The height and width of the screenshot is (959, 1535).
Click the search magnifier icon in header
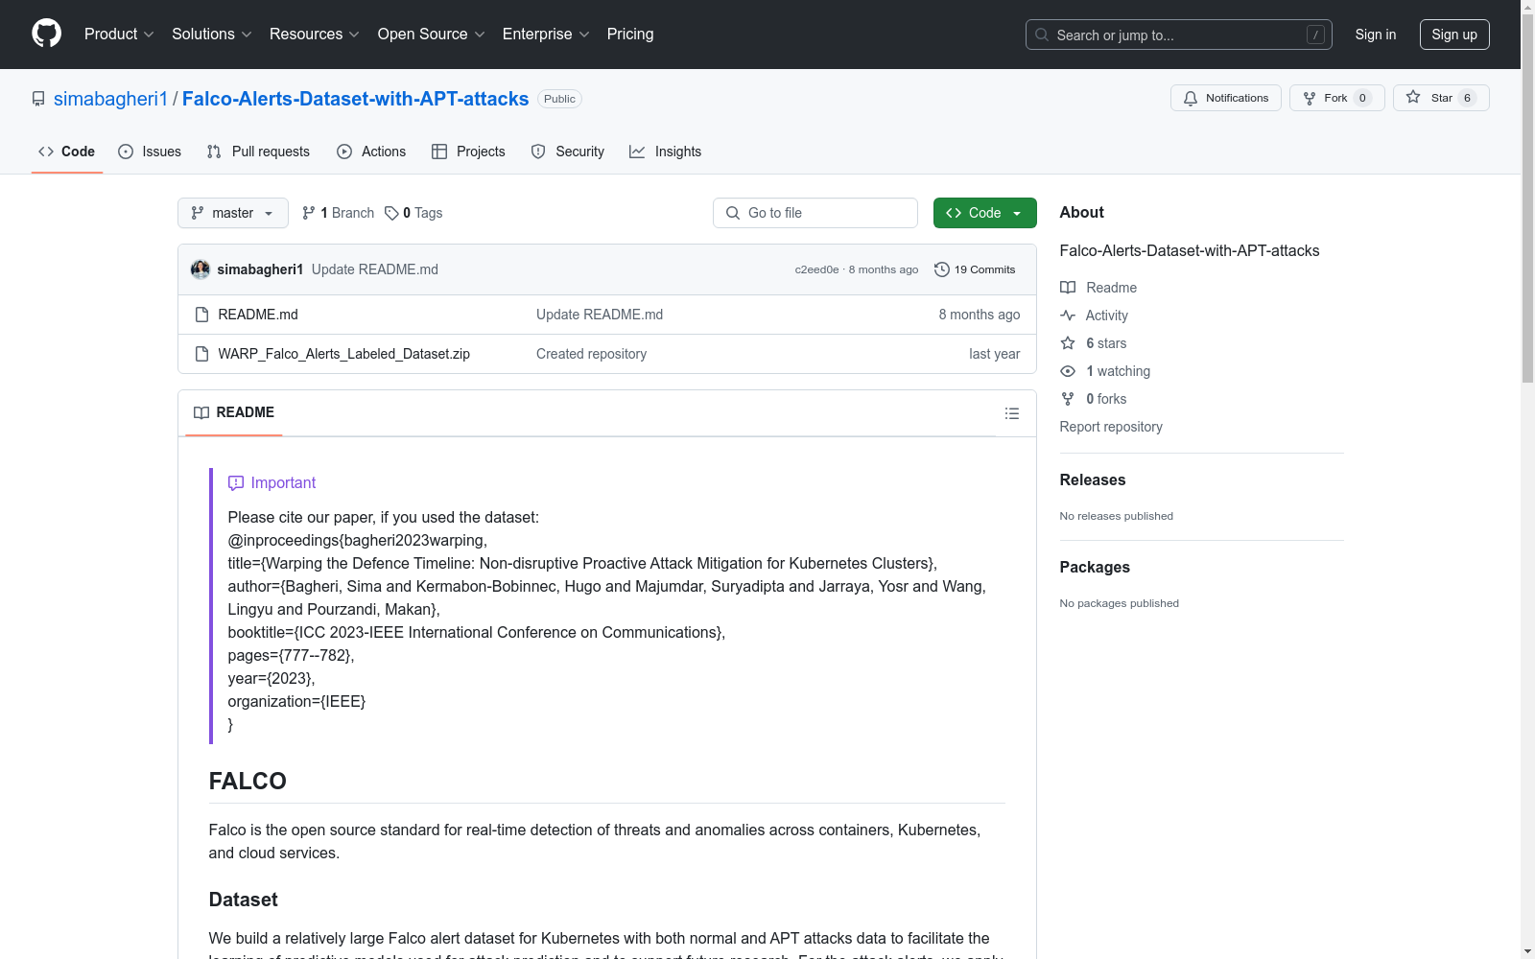(x=1042, y=35)
